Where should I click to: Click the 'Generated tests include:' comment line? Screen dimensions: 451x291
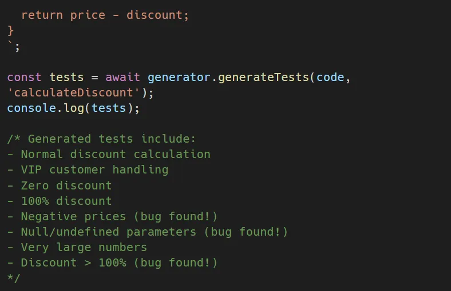click(112, 139)
